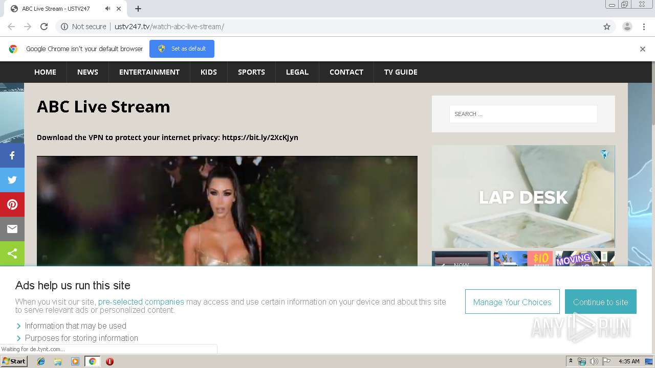
Task: Launch Internet Explorer from the taskbar
Action: click(x=41, y=361)
